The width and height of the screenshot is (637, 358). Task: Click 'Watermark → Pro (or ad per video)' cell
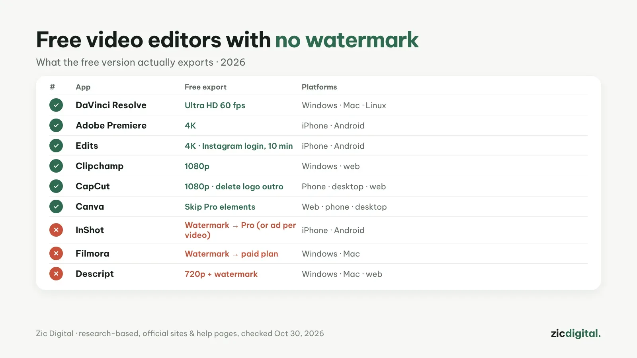coord(240,230)
